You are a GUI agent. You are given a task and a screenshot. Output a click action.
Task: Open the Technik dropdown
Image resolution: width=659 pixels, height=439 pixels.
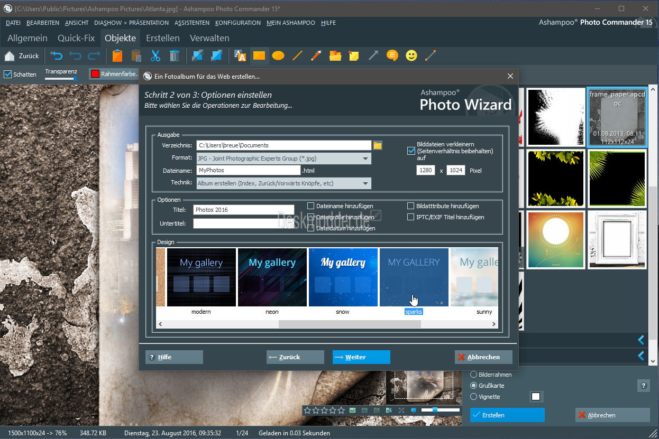(283, 183)
